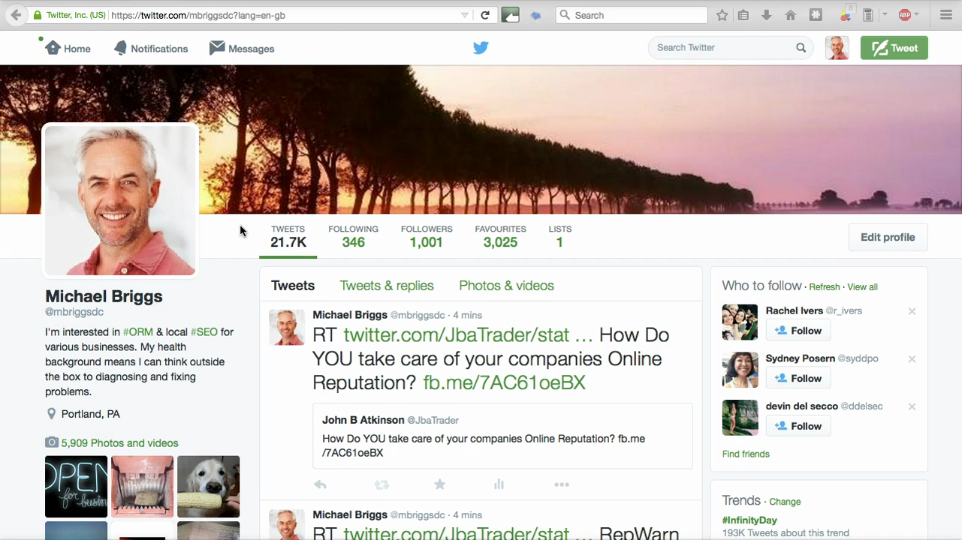962x540 pixels.
Task: Click Refresh in Who to follow
Action: [x=825, y=287]
